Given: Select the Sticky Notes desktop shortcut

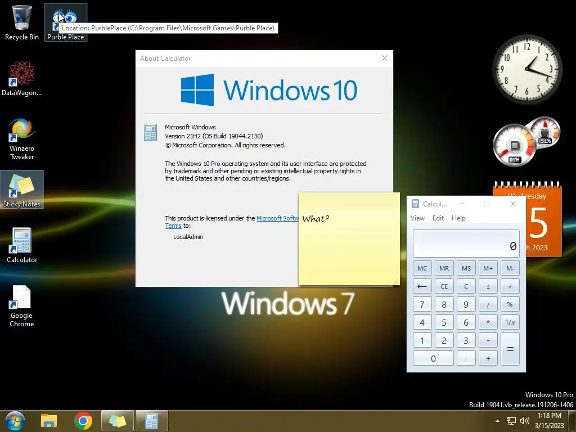Looking at the screenshot, I should (x=22, y=190).
